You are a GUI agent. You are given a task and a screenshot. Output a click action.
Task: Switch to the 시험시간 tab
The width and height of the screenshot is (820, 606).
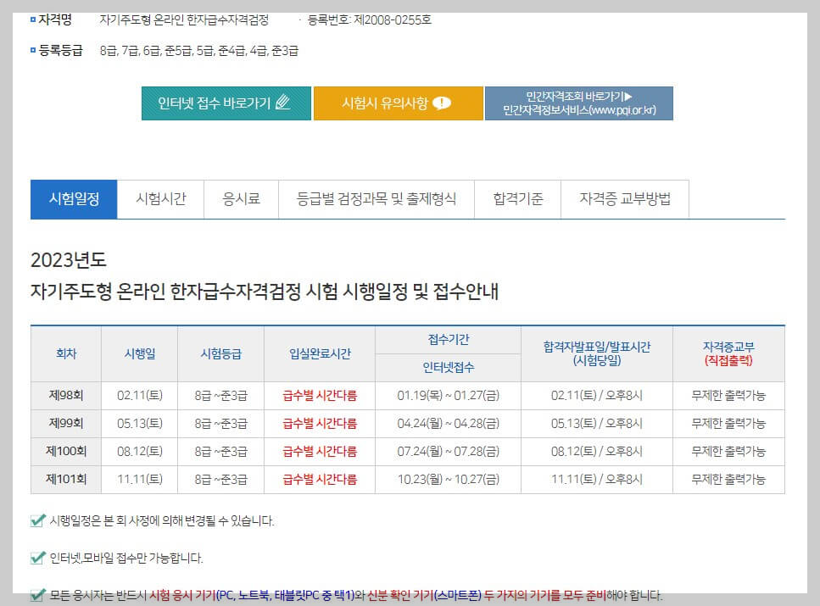coord(160,198)
